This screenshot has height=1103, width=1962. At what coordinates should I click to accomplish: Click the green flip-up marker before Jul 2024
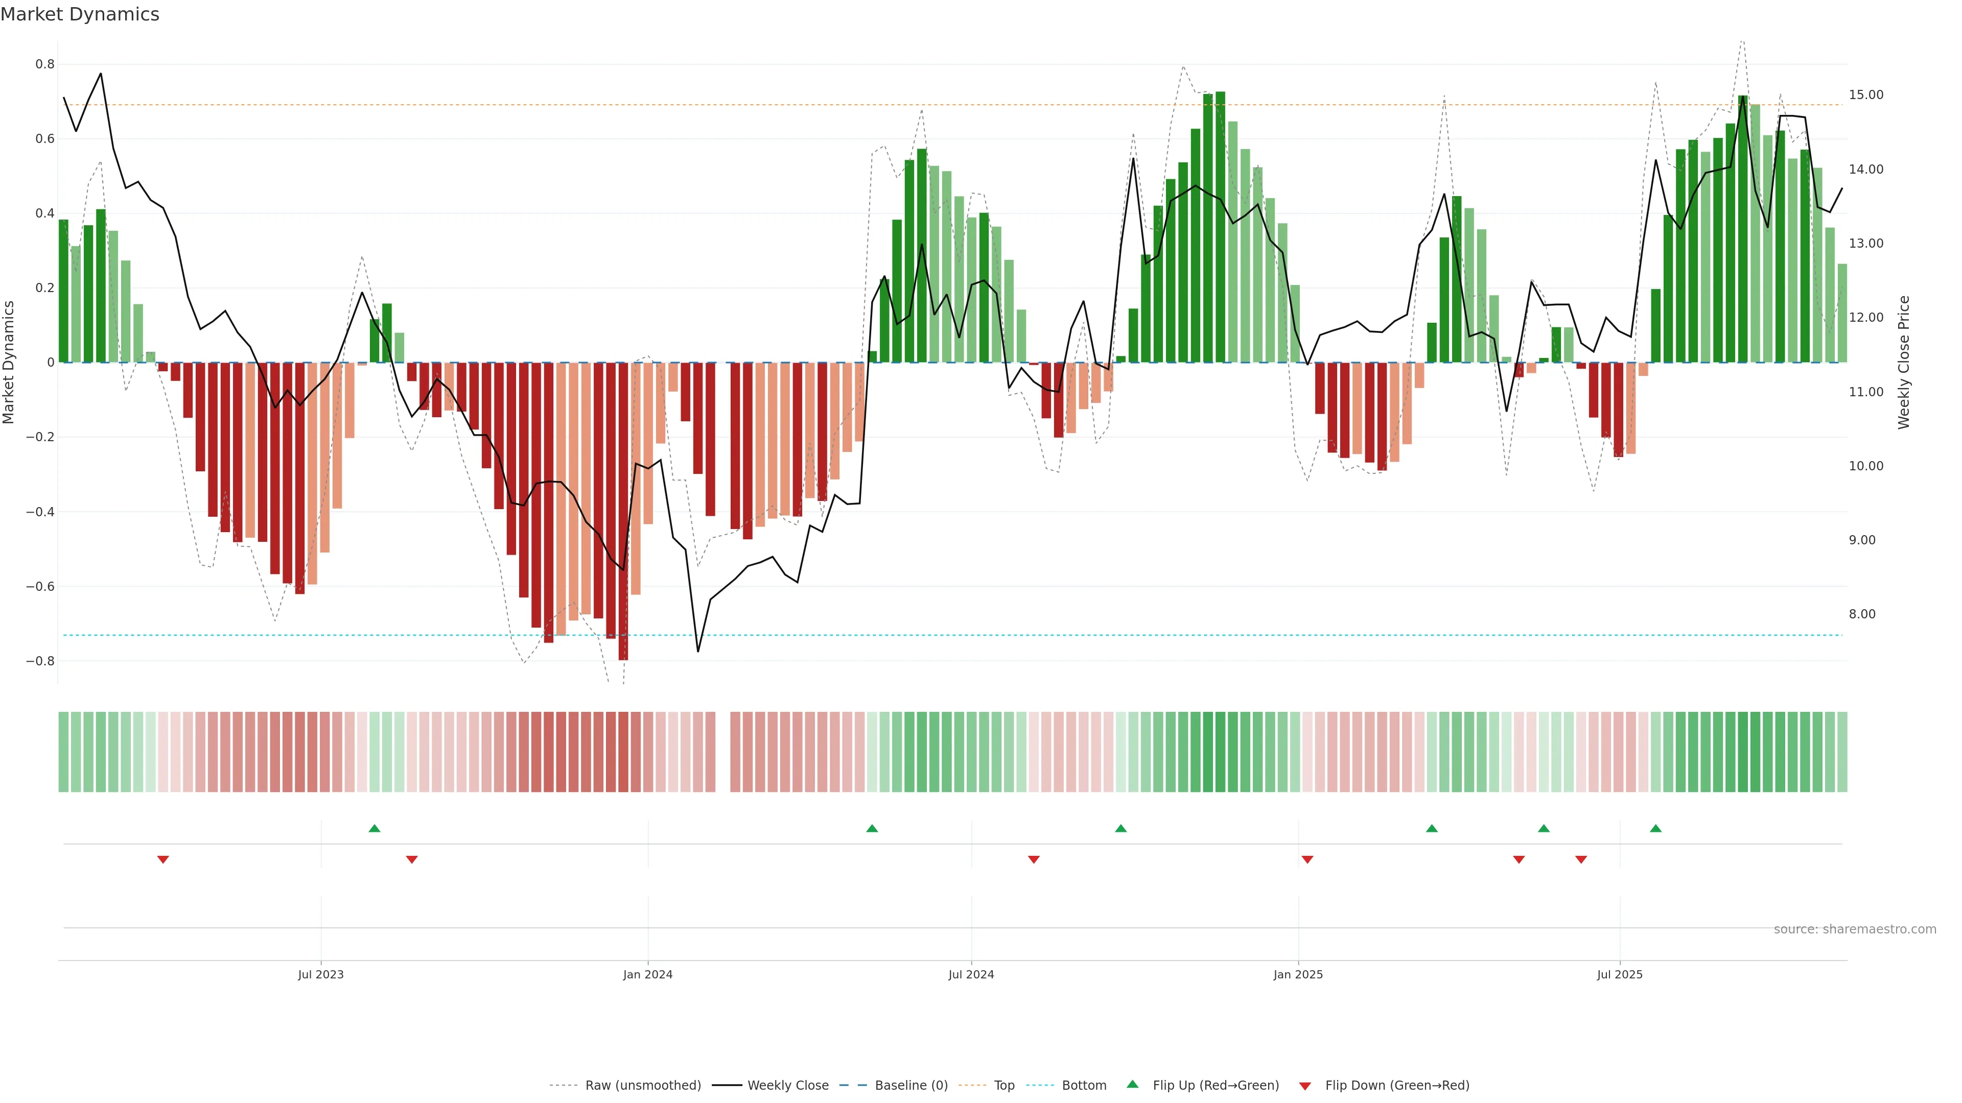click(x=872, y=828)
